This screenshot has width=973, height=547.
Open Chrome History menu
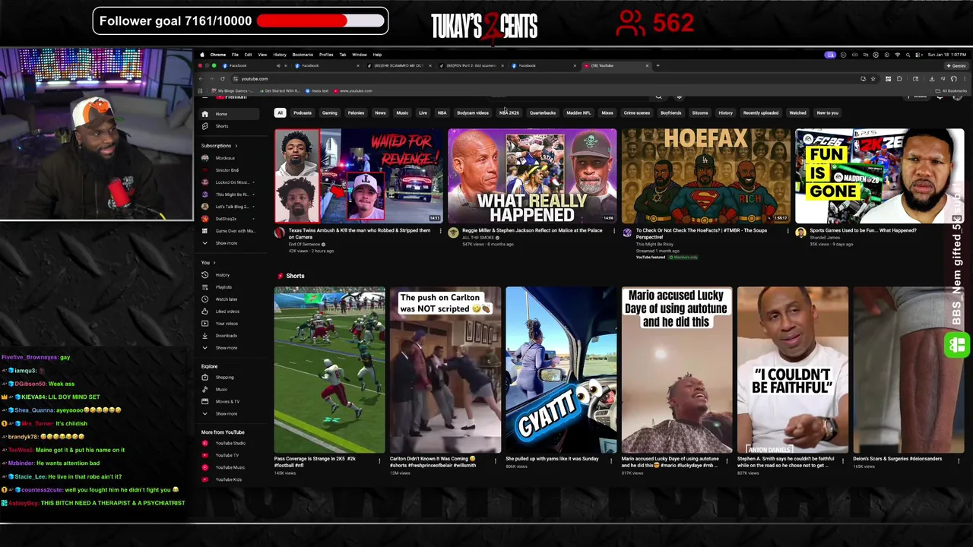click(x=280, y=55)
